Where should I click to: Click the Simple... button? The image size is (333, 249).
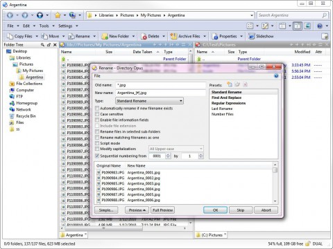106,210
